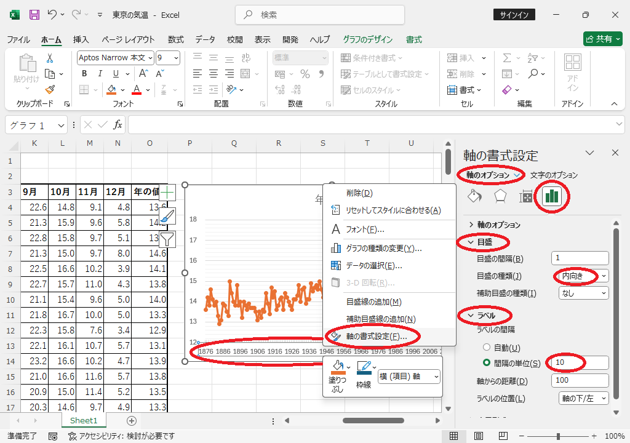The width and height of the screenshot is (630, 443).
Task: Click the サインイン button
Action: click(514, 15)
